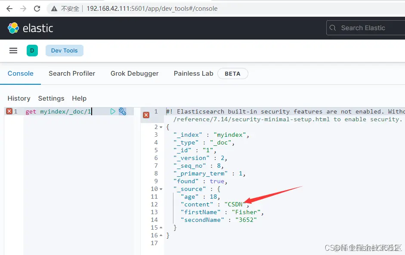This screenshot has width=405, height=255.
Task: Click the "myindex" value in response
Action: 230,135
